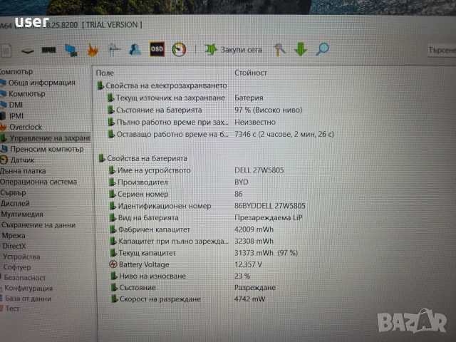
Task: Click the Поле column header
Action: (x=105, y=73)
